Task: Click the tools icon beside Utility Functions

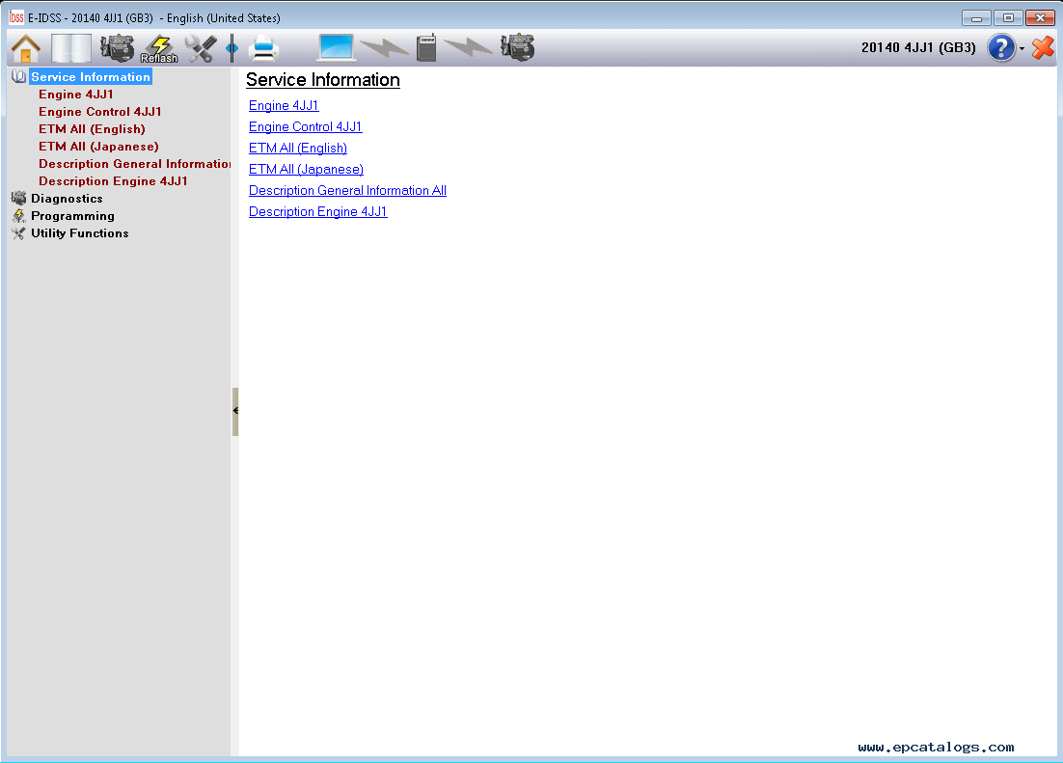Action: click(19, 233)
